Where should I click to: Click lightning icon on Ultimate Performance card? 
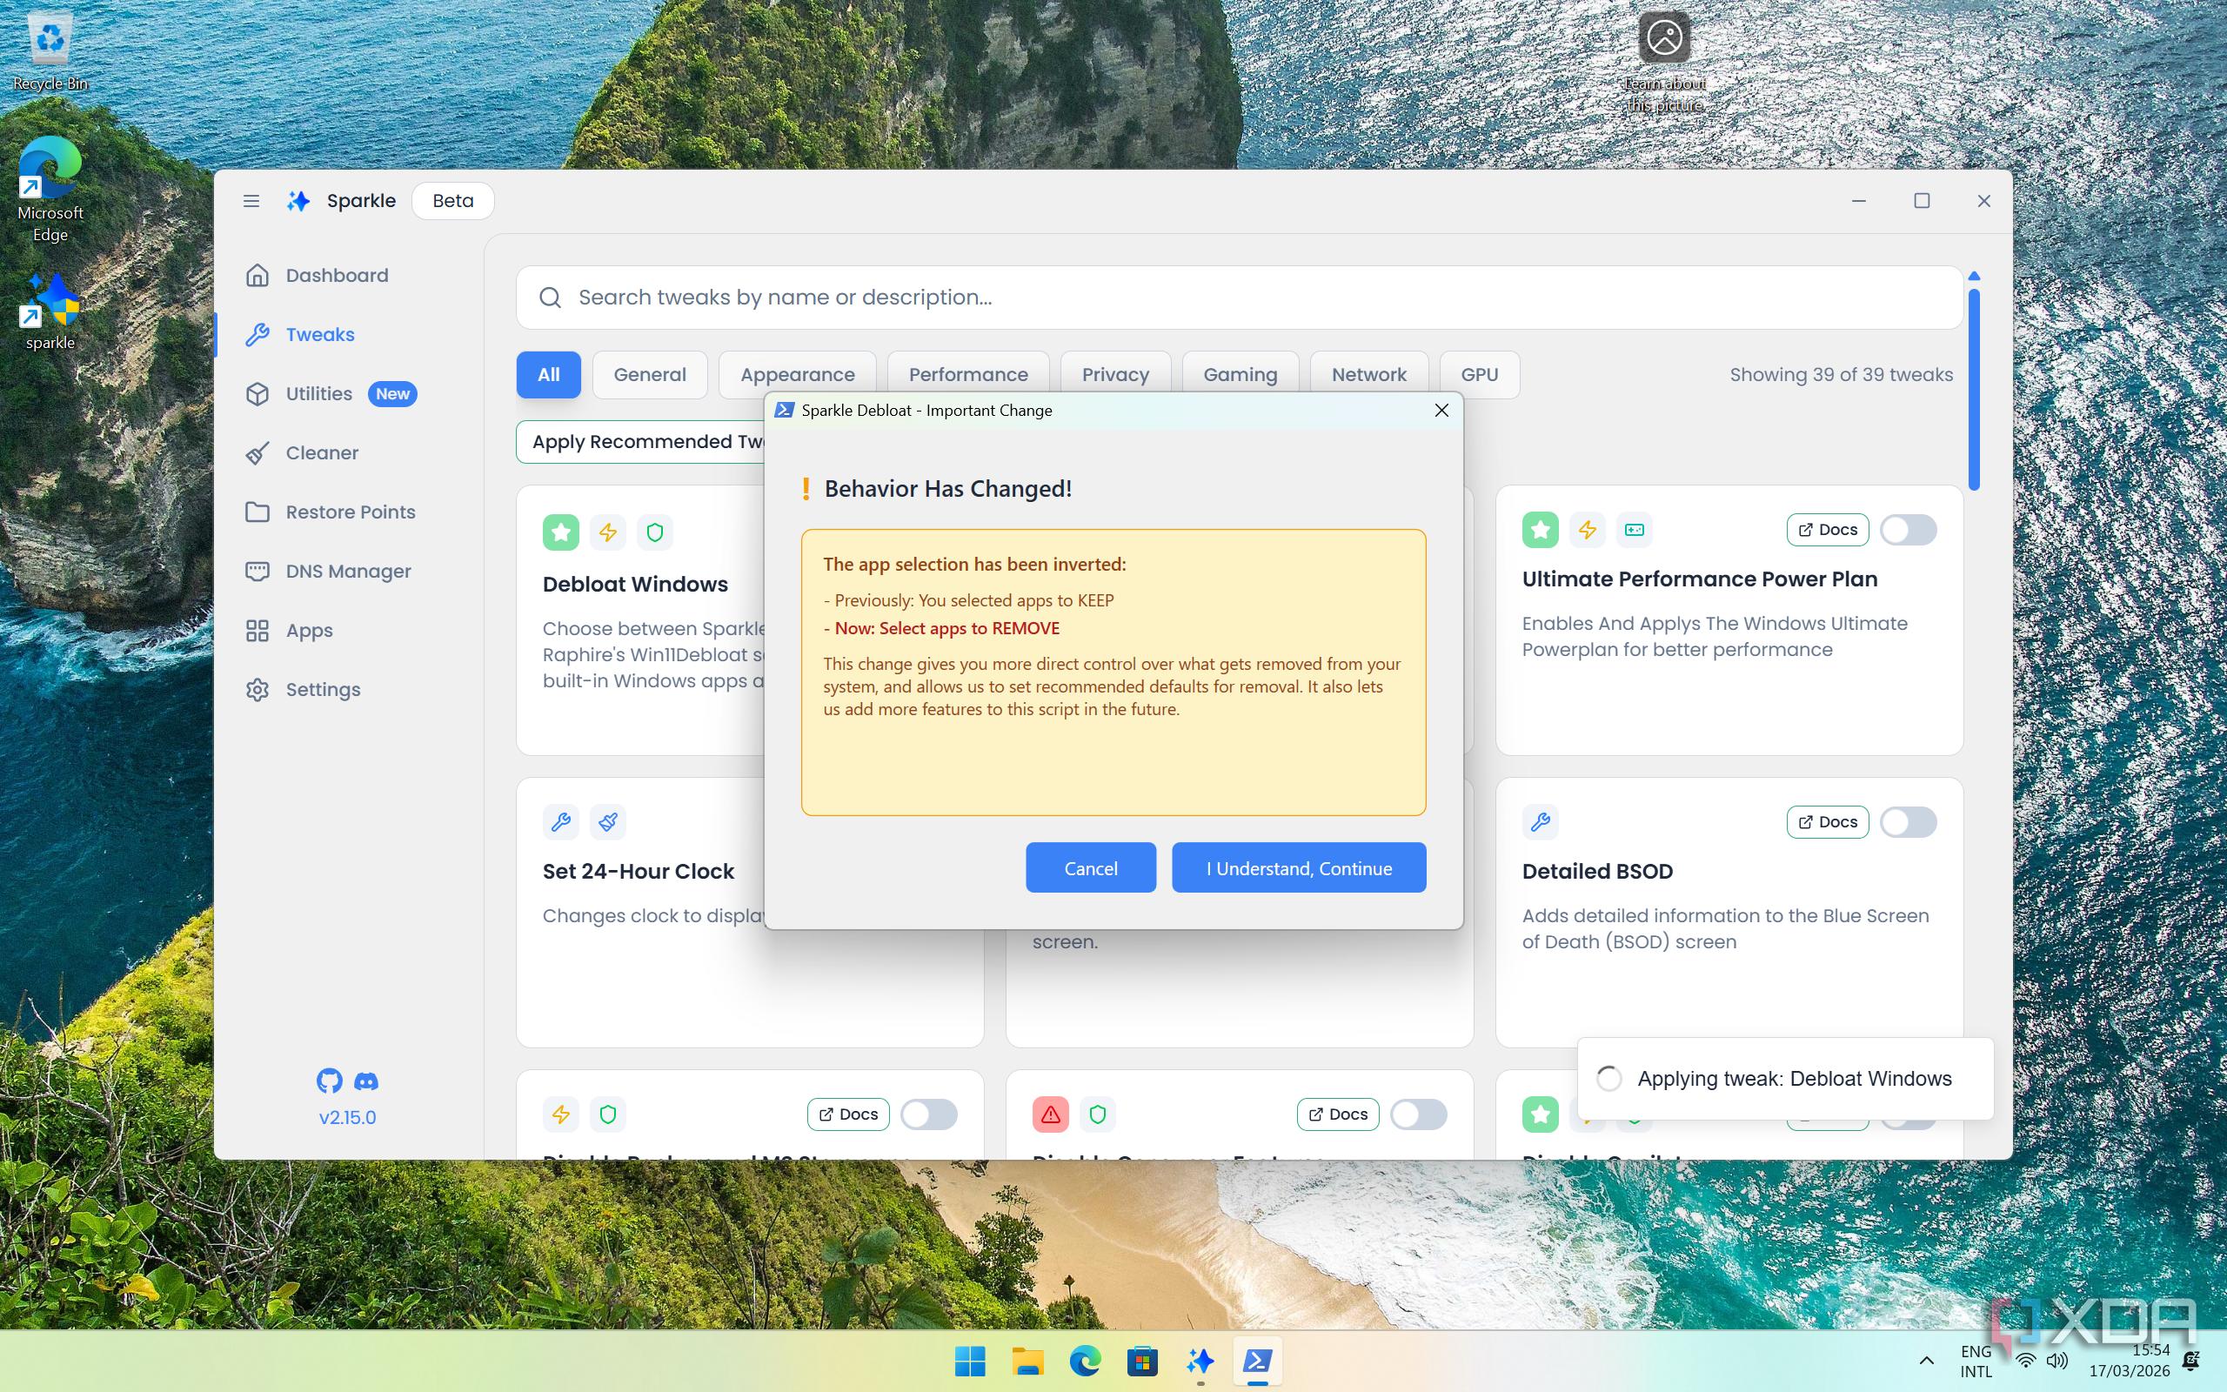tap(1587, 529)
